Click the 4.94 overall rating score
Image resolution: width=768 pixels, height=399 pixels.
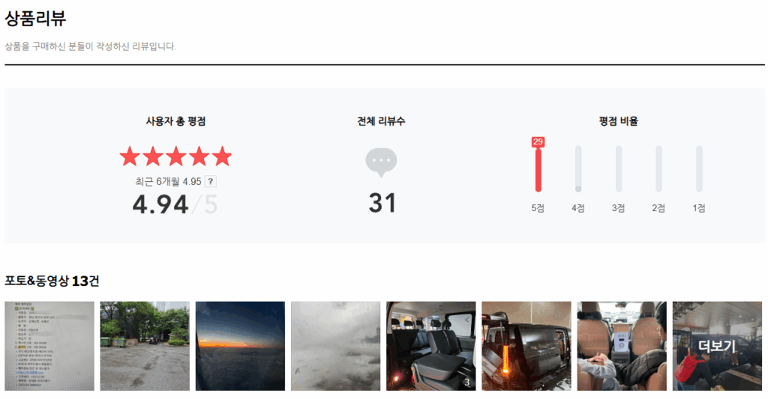160,204
